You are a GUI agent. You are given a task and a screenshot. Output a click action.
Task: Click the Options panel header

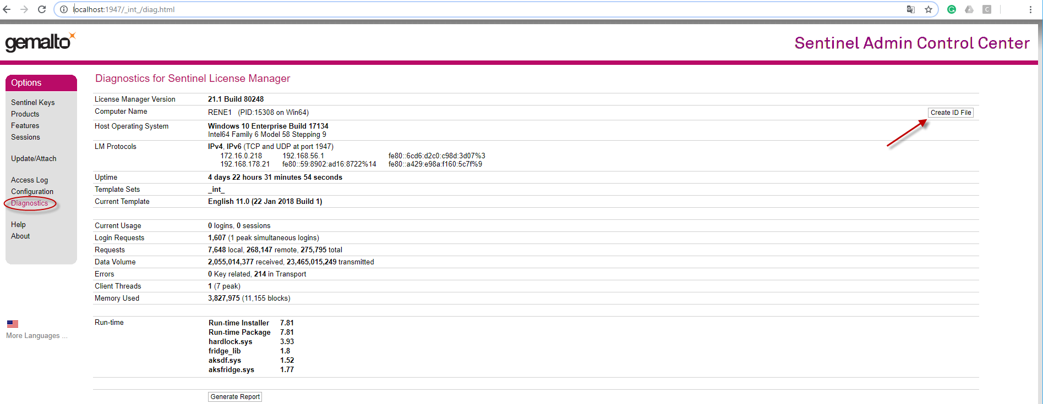41,82
